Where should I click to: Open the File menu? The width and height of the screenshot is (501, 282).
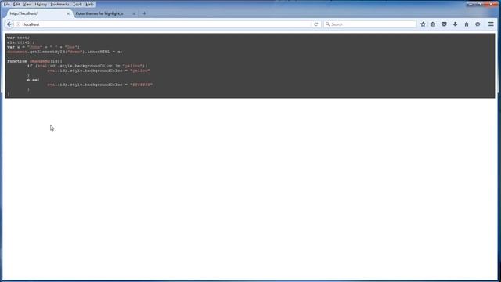pyautogui.click(x=7, y=5)
